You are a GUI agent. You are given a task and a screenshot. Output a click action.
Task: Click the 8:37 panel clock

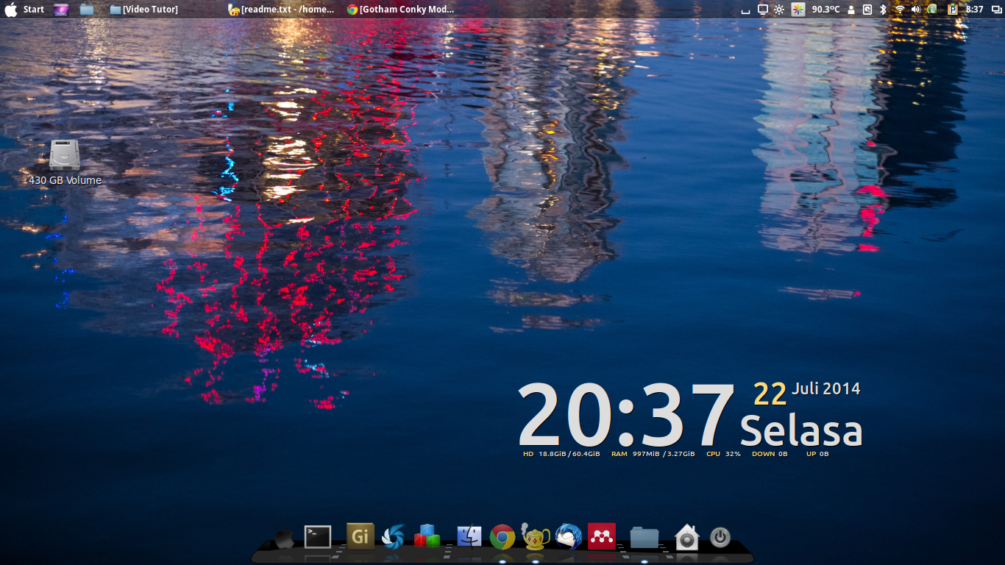click(974, 10)
